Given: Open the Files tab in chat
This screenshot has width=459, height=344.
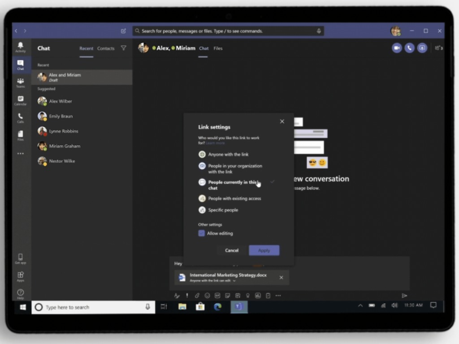Looking at the screenshot, I should click(218, 48).
